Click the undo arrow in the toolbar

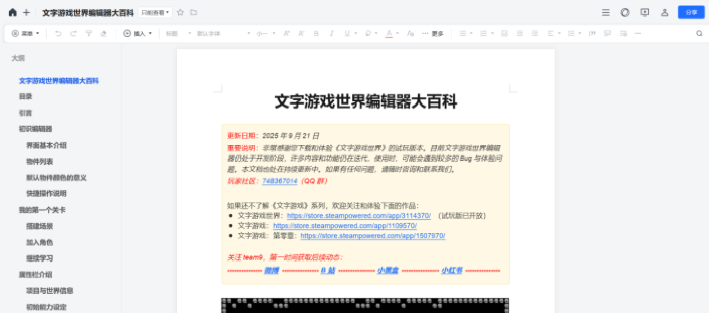tap(58, 34)
